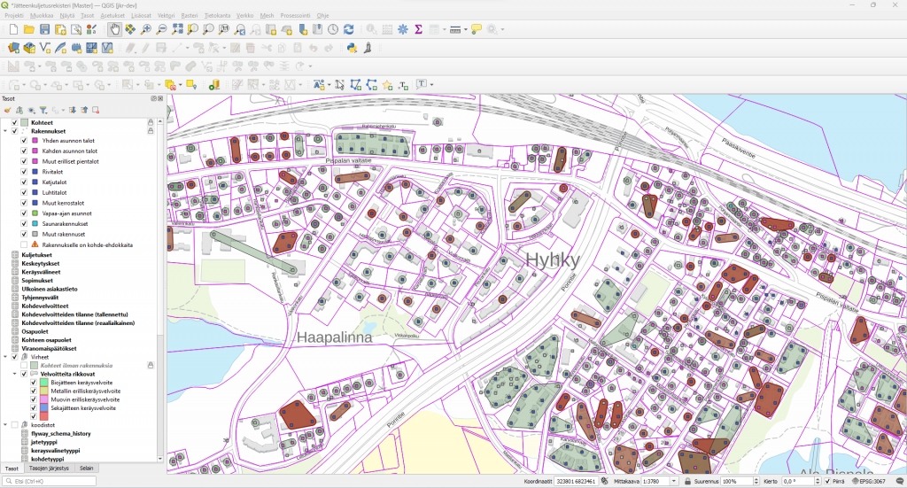Collapse the Rakennukset layer group
Screen dimensions: 907x488
pyautogui.click(x=5, y=131)
